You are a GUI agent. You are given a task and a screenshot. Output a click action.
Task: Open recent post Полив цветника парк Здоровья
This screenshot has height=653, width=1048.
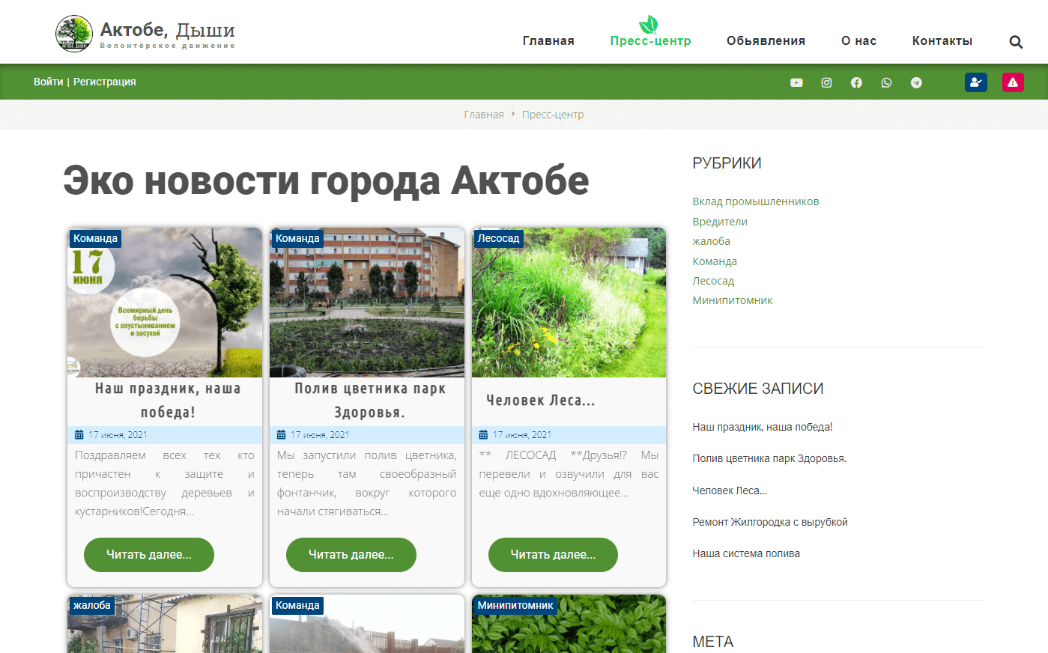[x=769, y=458]
